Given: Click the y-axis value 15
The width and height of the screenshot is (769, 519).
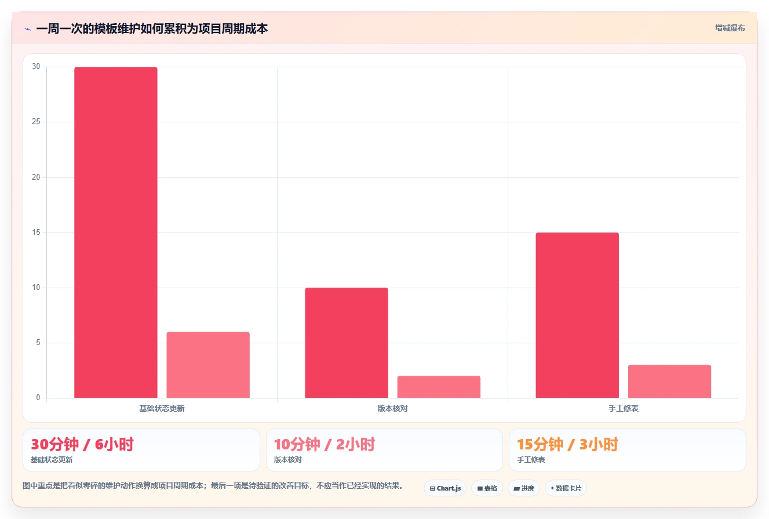Looking at the screenshot, I should click(x=36, y=233).
